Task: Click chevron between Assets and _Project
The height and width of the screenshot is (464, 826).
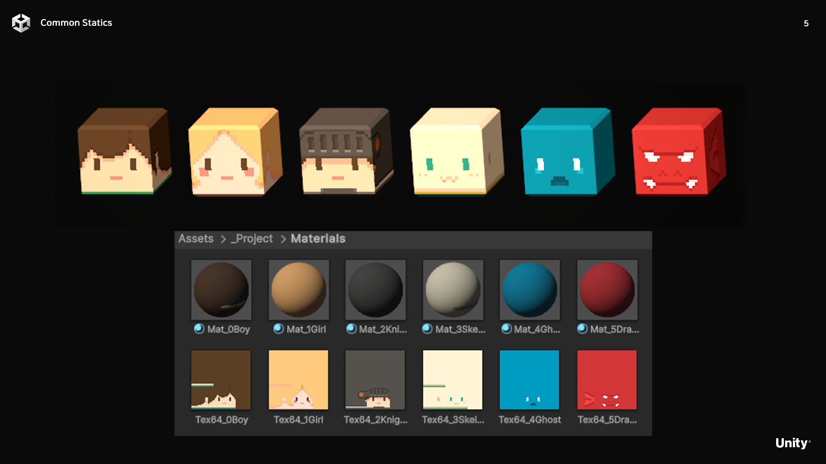Action: tap(223, 239)
